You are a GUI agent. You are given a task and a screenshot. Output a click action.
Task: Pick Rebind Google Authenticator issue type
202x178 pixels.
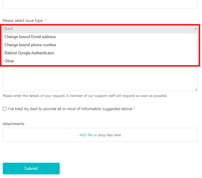[x=29, y=53]
